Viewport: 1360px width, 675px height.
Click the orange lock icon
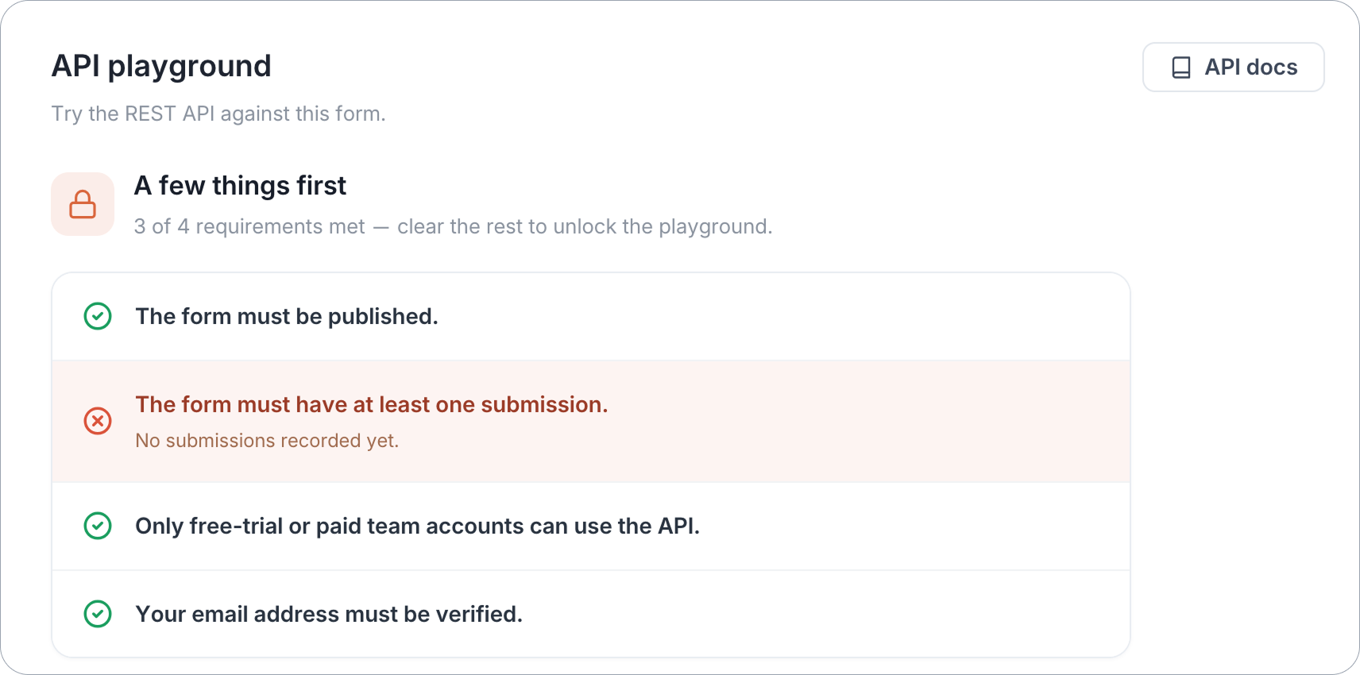coord(83,204)
